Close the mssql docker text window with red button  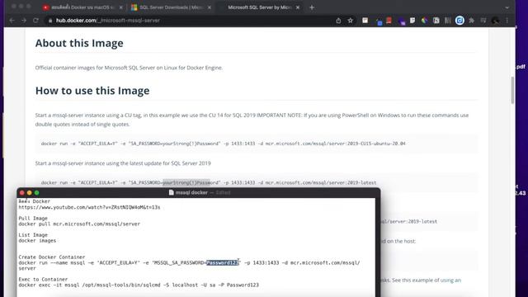point(22,193)
